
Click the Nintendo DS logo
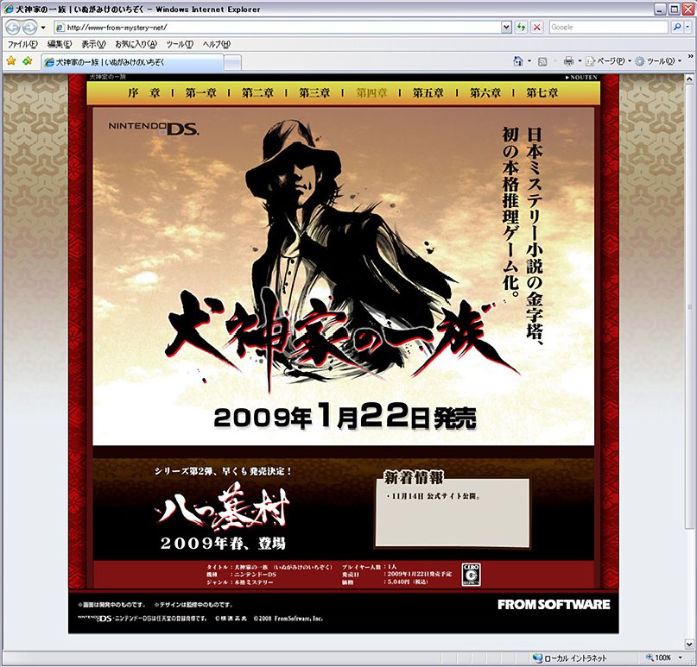pos(154,129)
